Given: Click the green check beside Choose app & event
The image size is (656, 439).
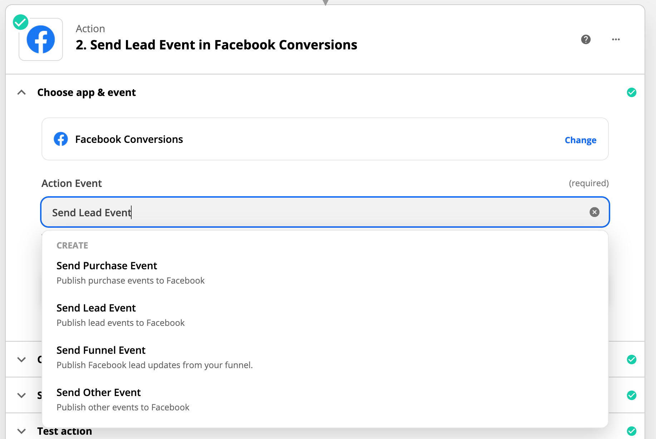Looking at the screenshot, I should click(x=632, y=92).
